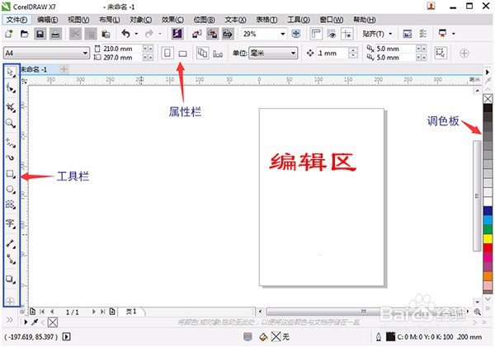Open the 文件(F) menu
This screenshot has width=495, height=347.
pyautogui.click(x=16, y=20)
